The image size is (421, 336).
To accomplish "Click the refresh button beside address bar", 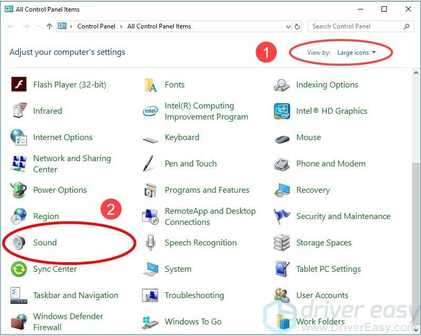I will tap(298, 26).
